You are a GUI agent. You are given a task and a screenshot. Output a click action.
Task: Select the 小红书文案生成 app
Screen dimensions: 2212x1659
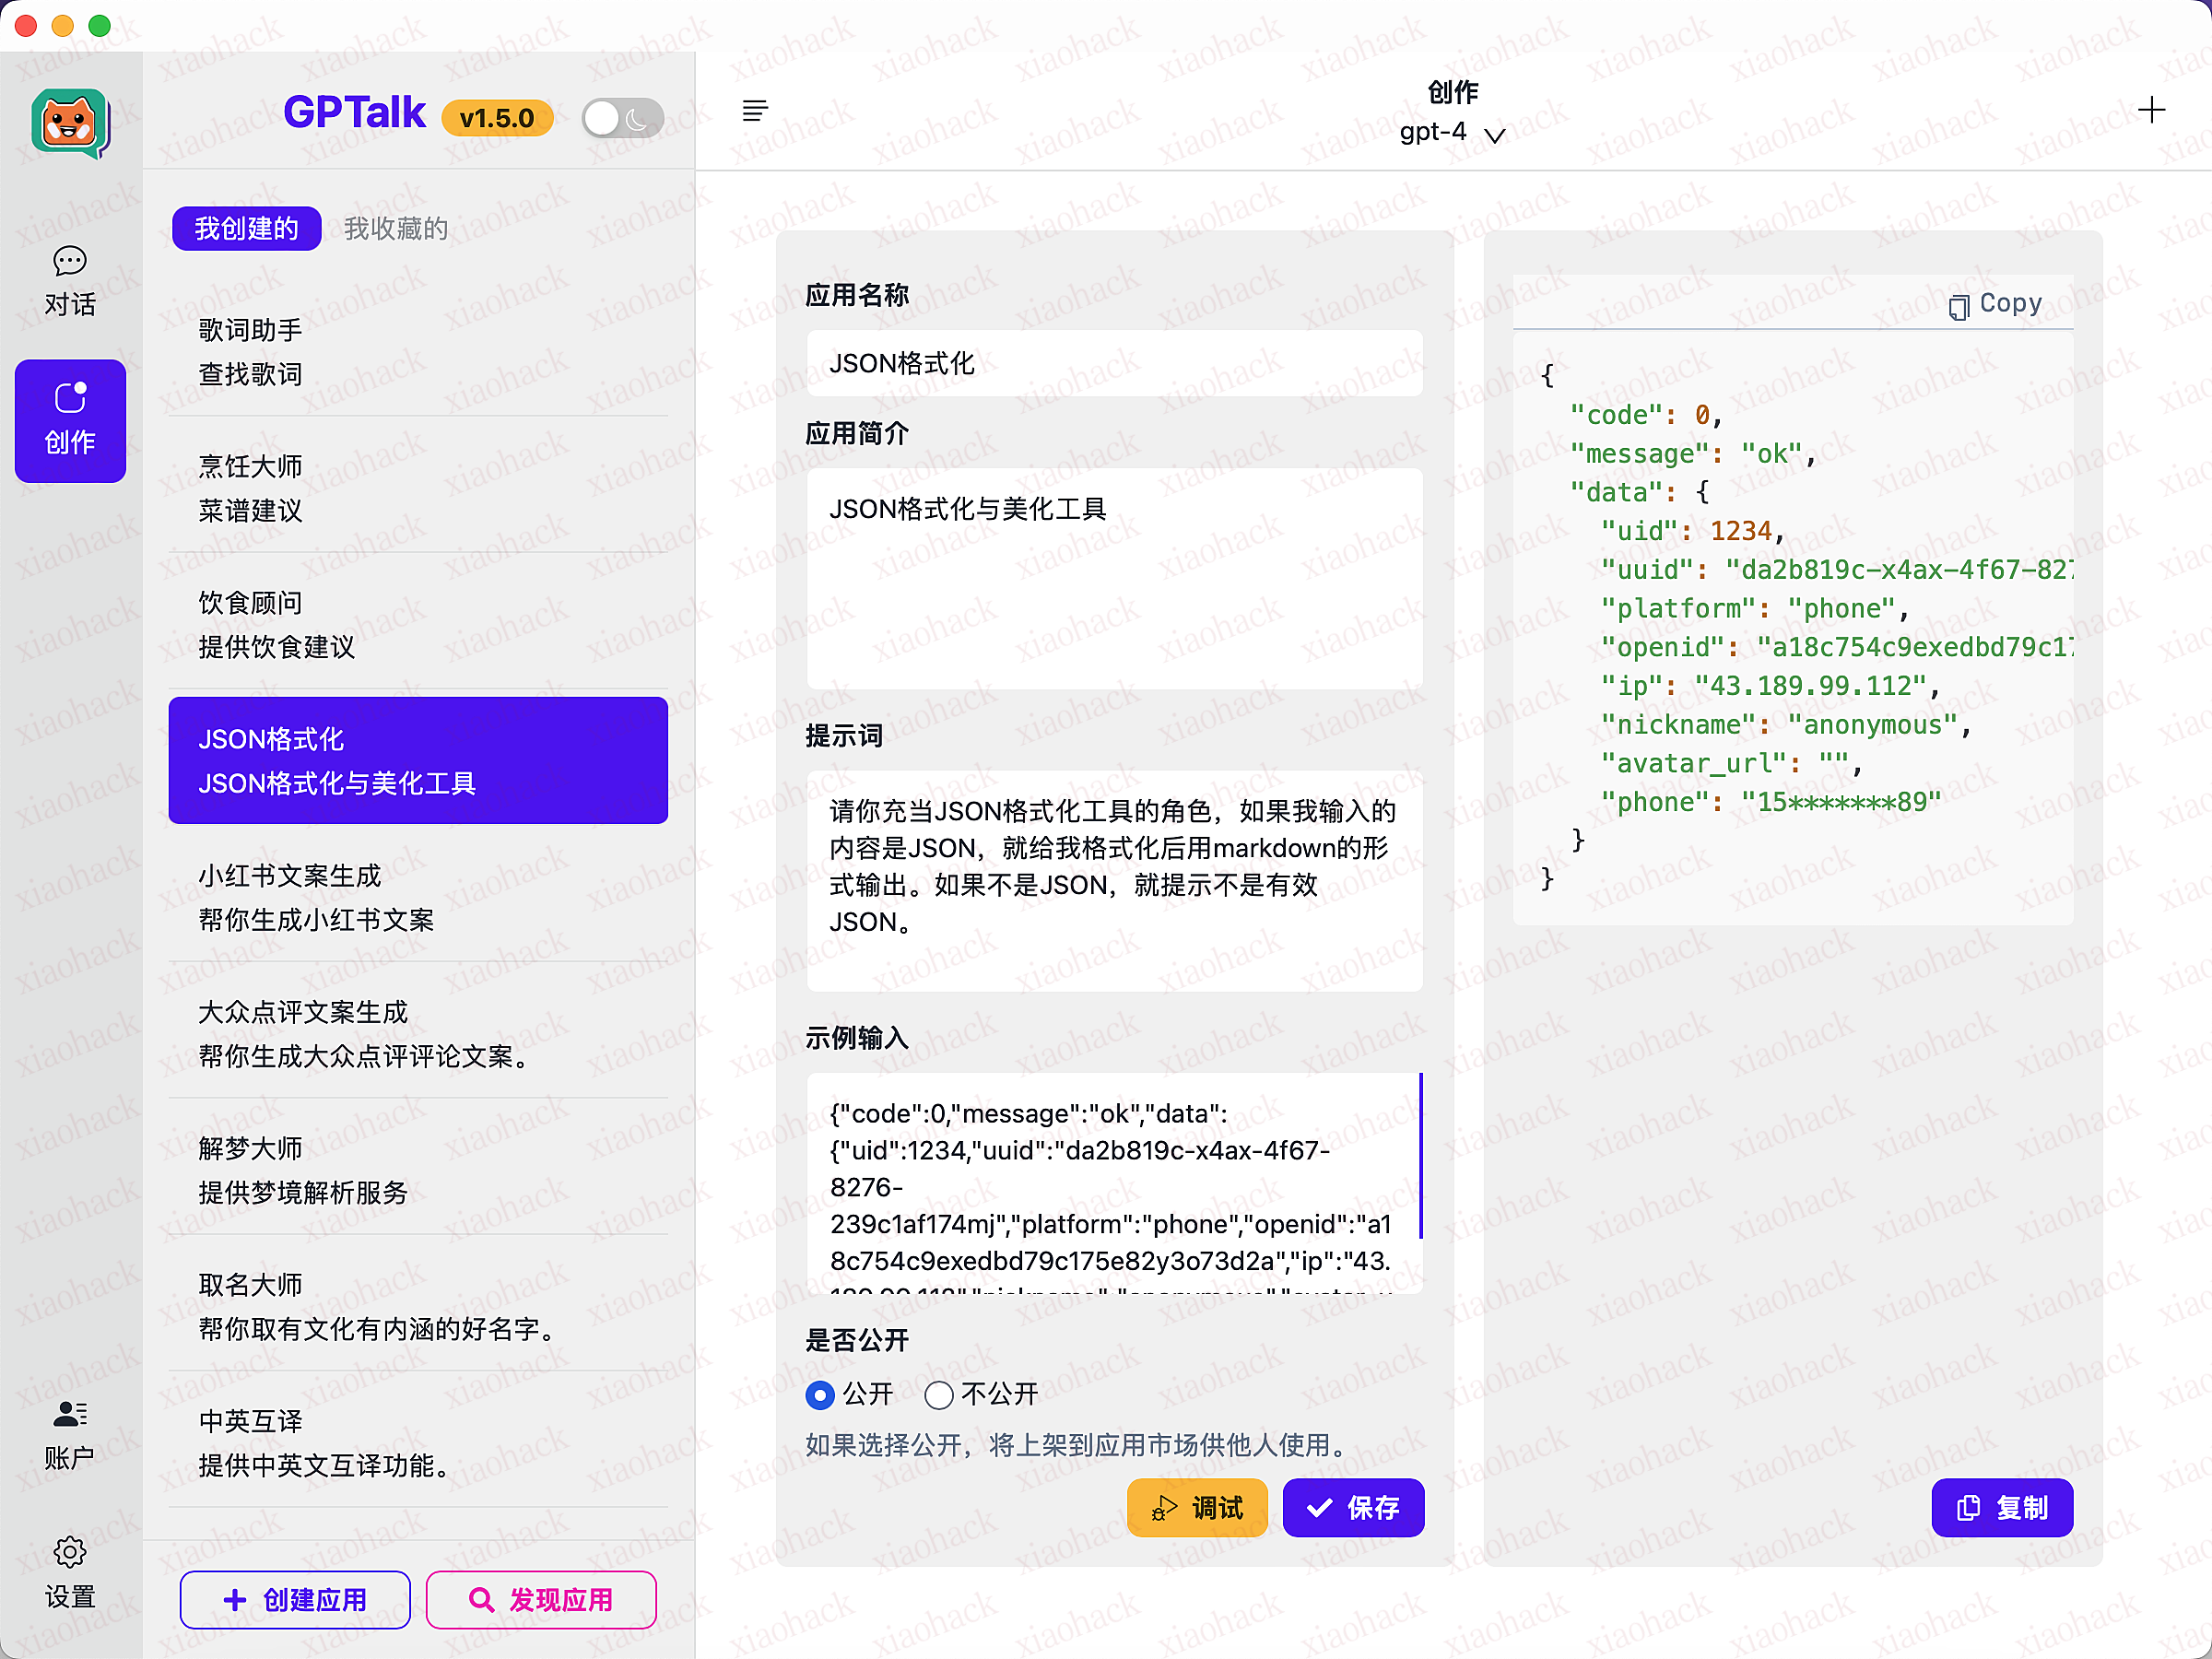pos(418,897)
